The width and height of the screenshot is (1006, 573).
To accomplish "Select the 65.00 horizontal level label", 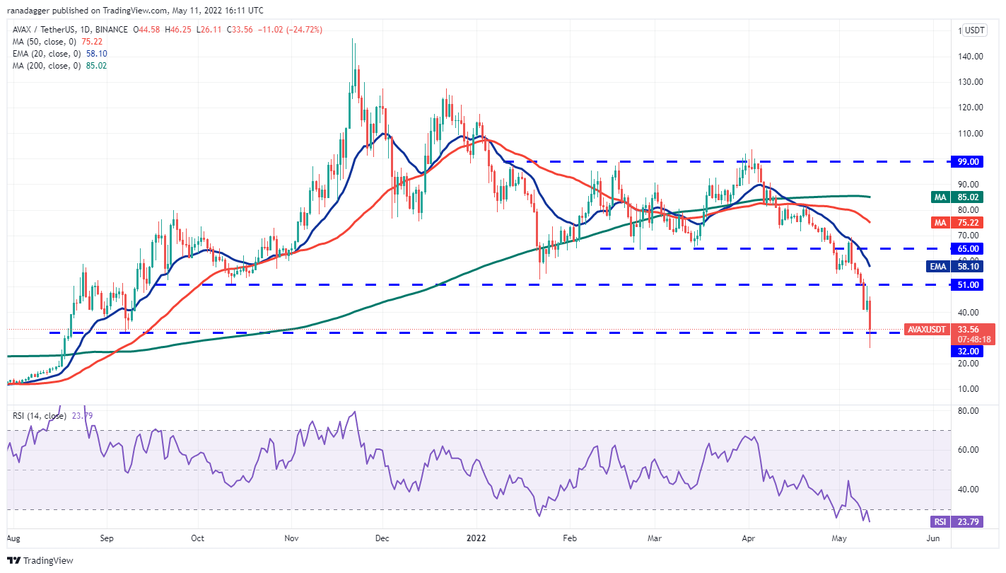I will pyautogui.click(x=966, y=249).
